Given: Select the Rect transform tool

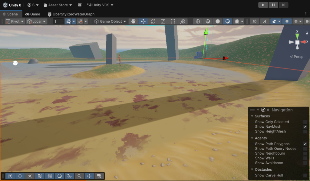Looking at the screenshot, I should [x=173, y=21].
